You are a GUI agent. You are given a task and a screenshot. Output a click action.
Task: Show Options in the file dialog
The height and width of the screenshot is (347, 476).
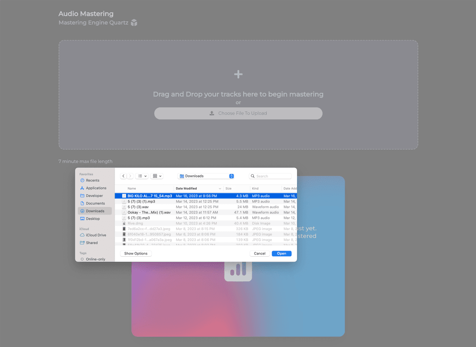pyautogui.click(x=135, y=253)
